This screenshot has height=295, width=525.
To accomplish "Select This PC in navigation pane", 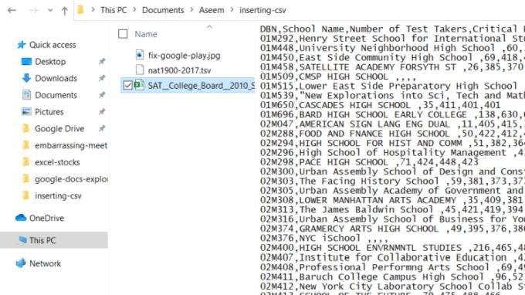I will (x=42, y=240).
